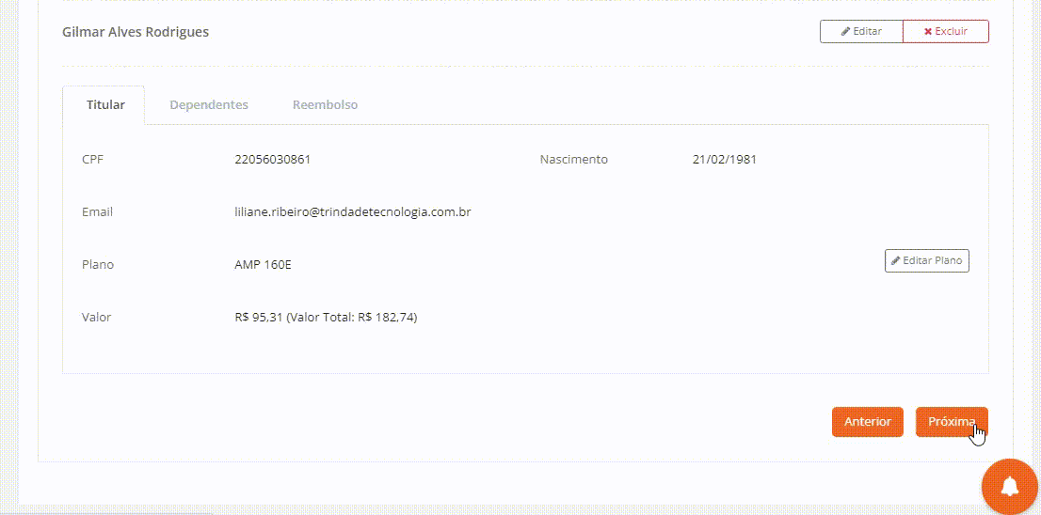Open the orange notification bell
Screen dimensions: 1041x515
(x=1010, y=487)
